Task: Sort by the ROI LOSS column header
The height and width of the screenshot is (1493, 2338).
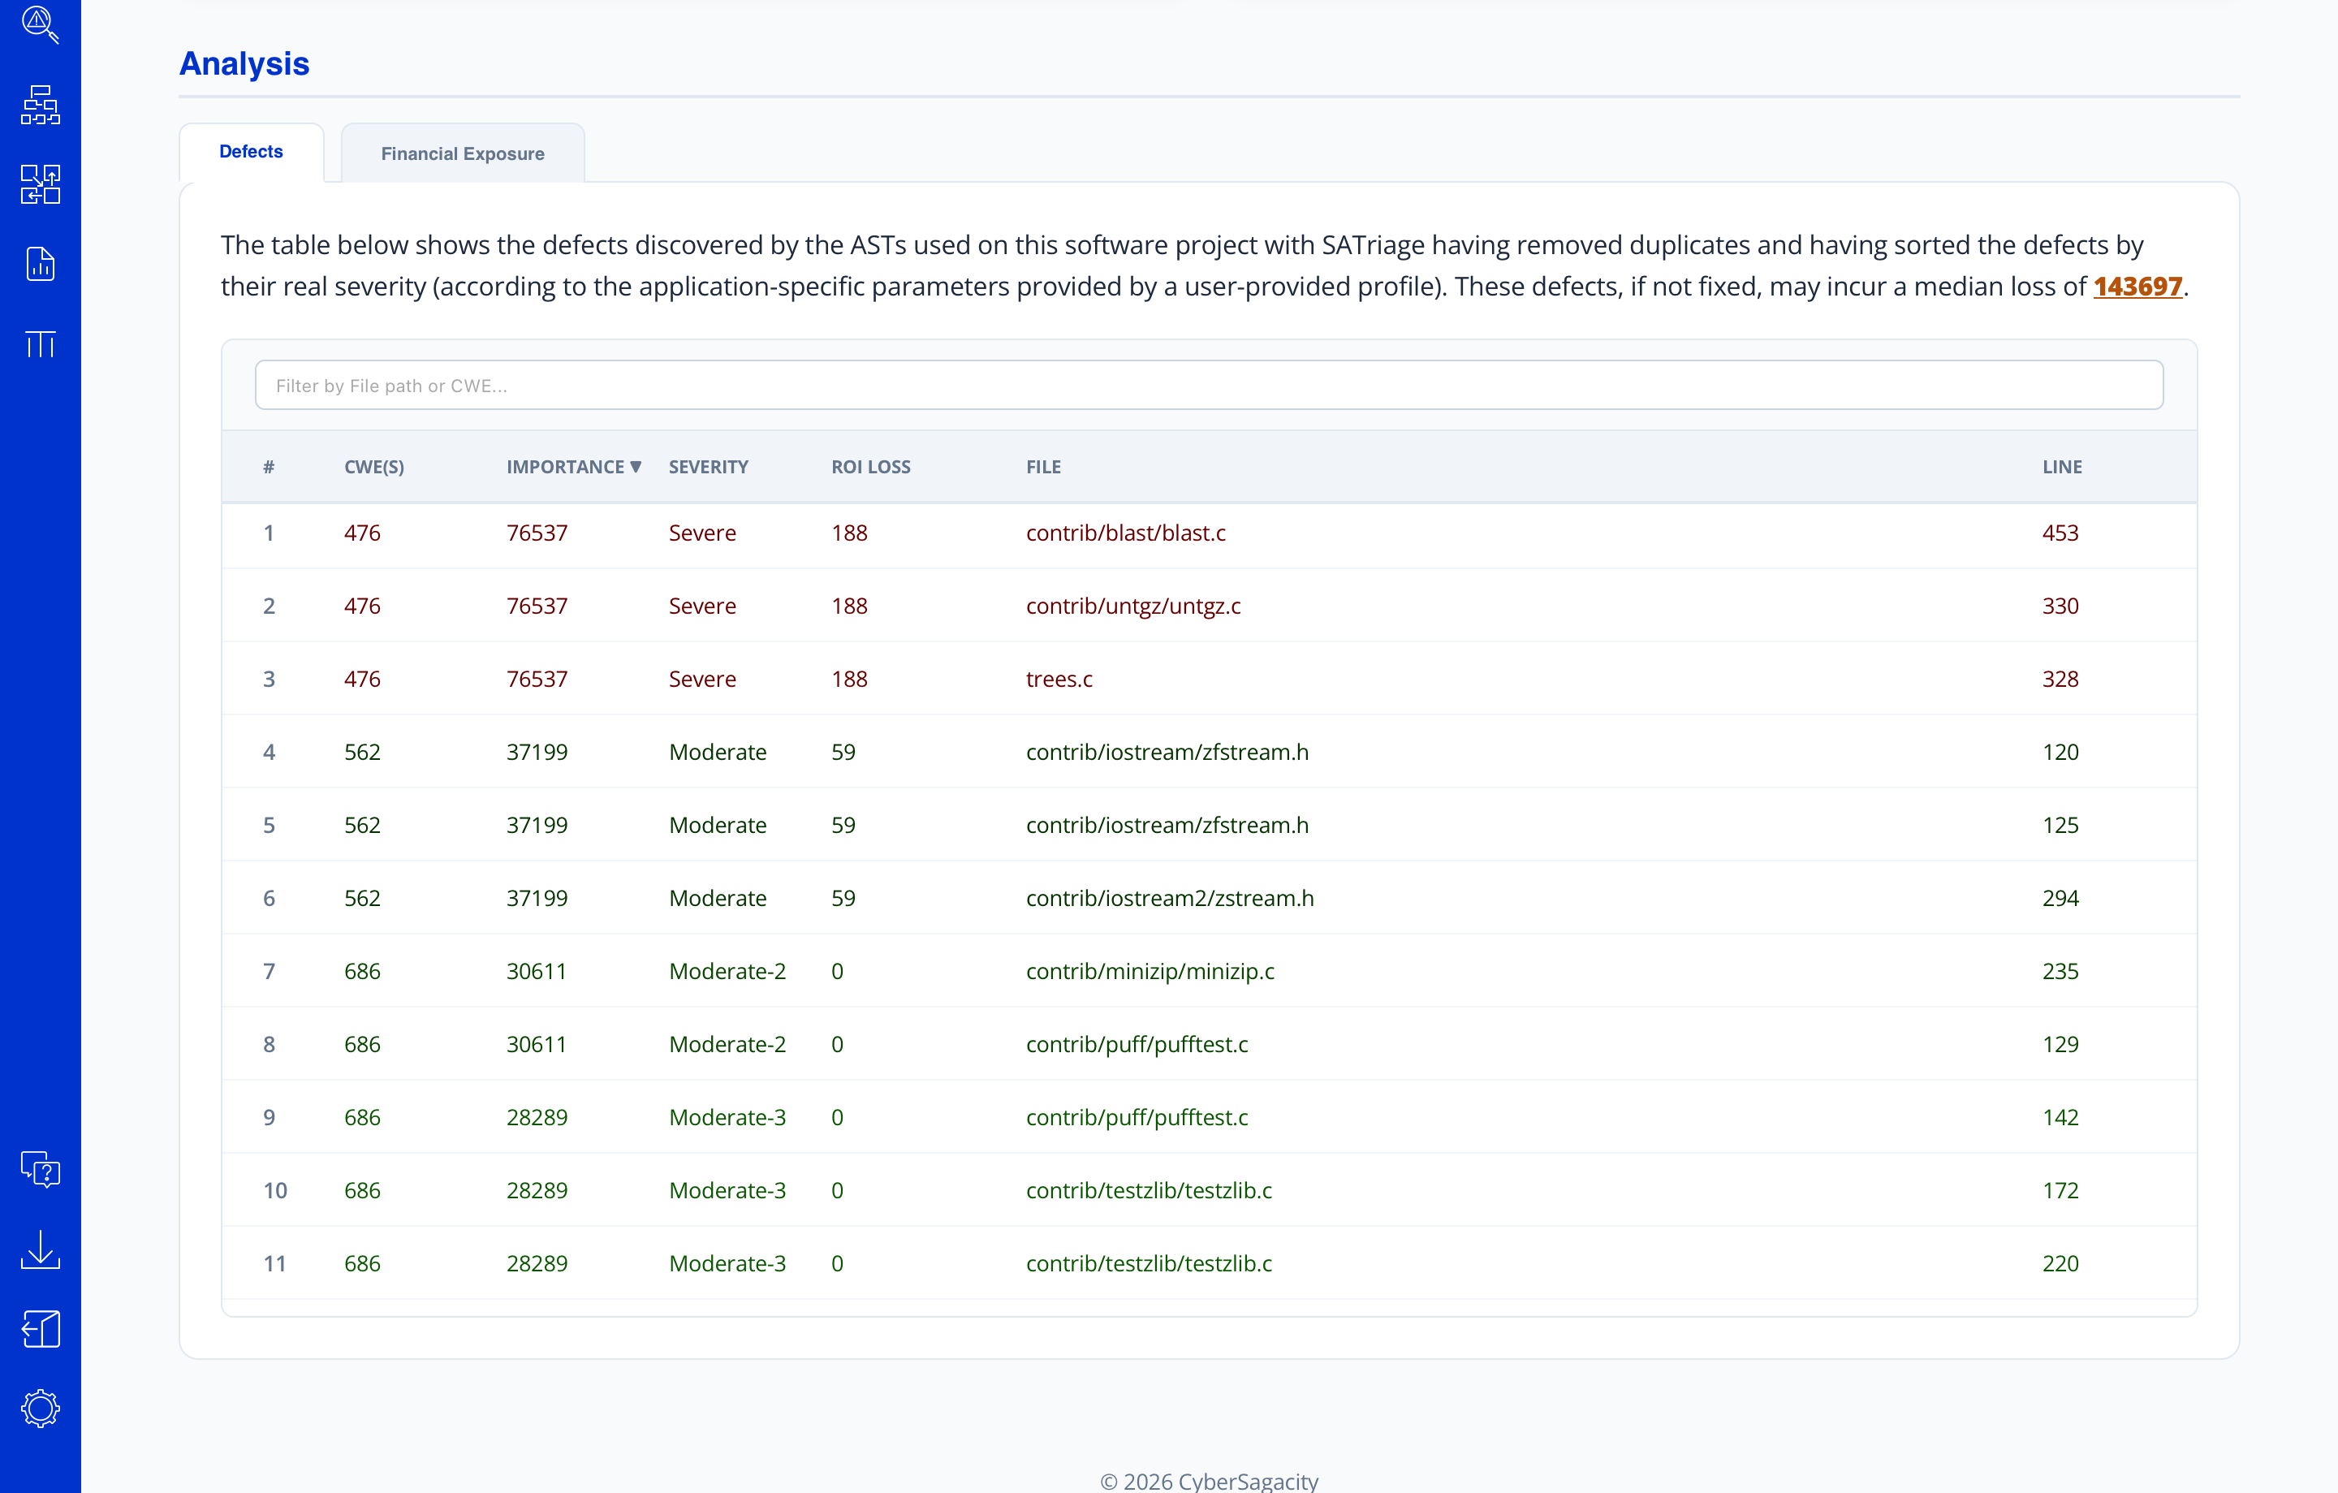Action: point(870,467)
